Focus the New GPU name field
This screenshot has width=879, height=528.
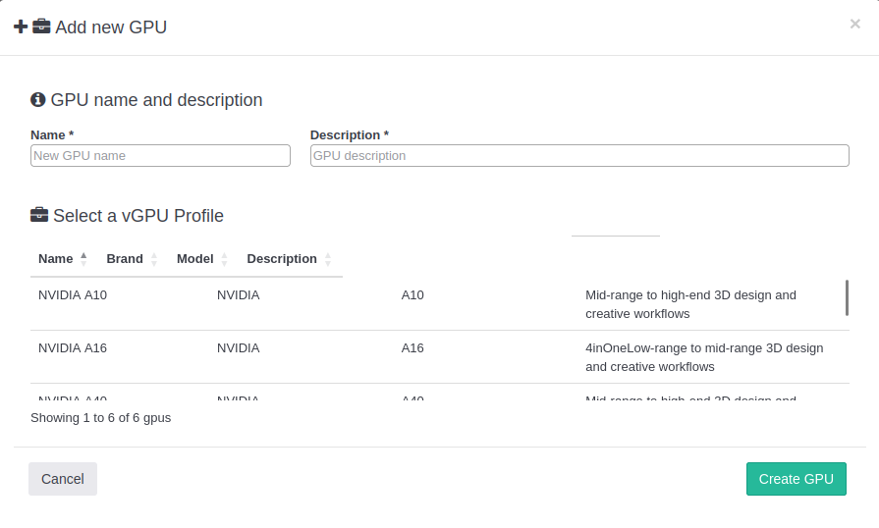pyautogui.click(x=160, y=155)
